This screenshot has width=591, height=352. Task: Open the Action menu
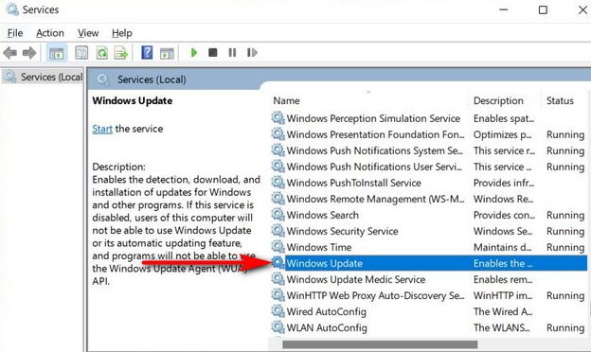coord(50,33)
